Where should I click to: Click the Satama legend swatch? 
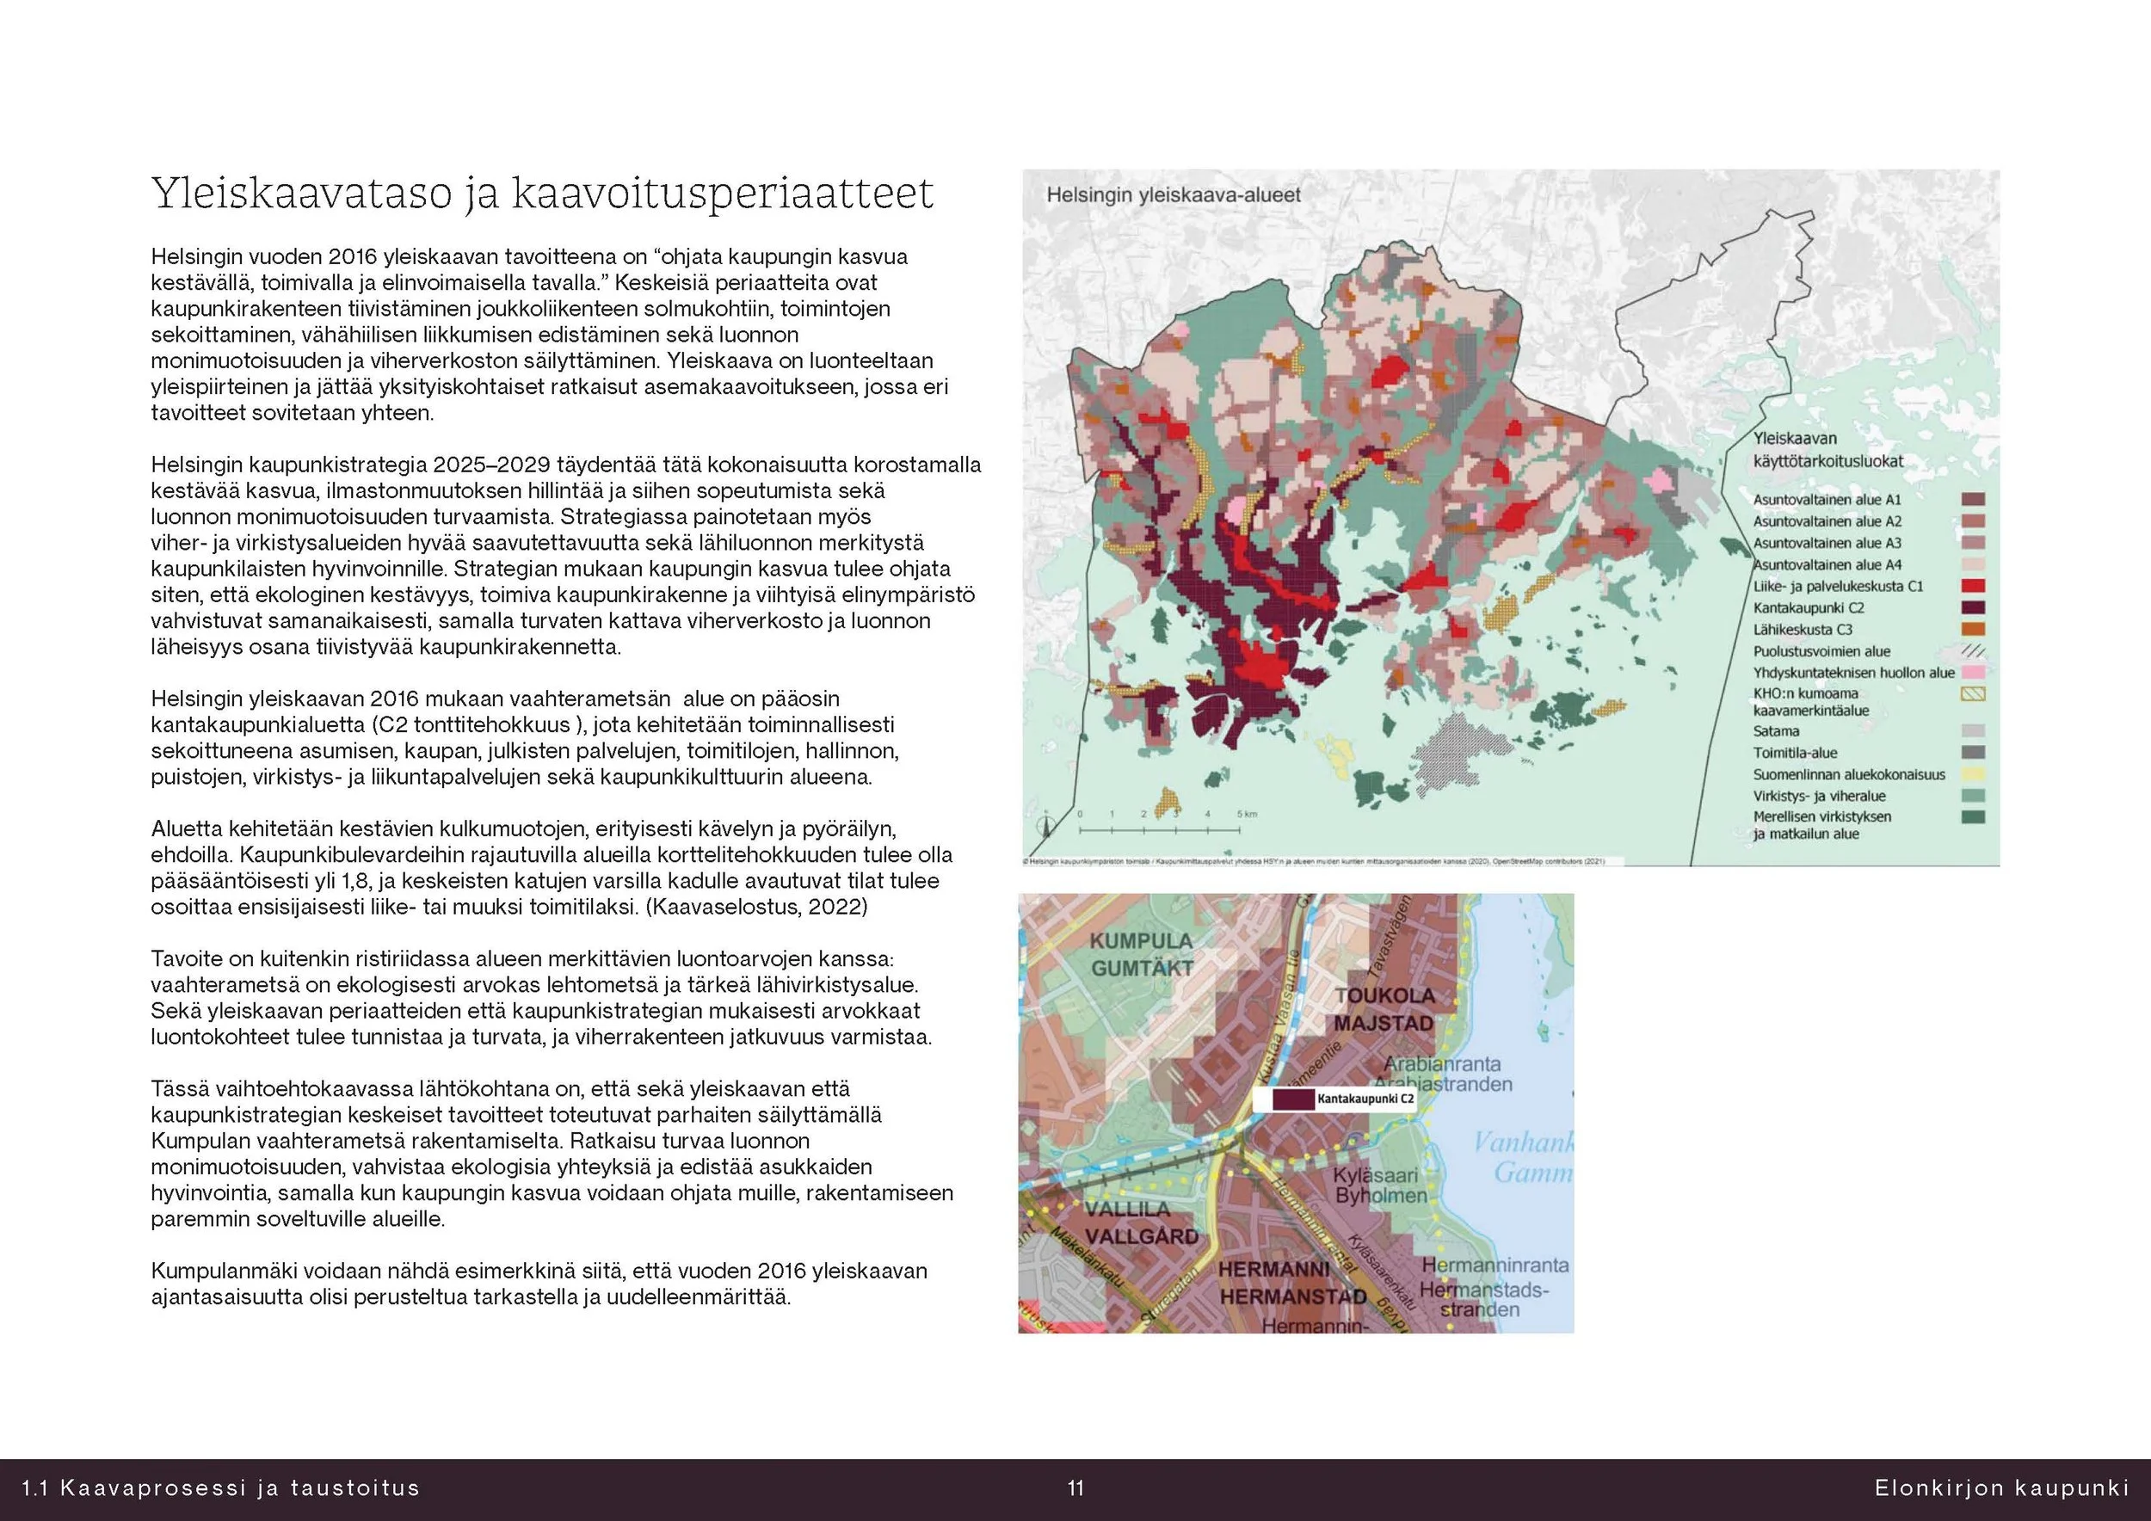(1973, 732)
